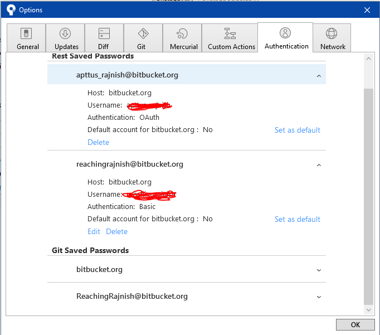Click the Mercurial swirl icon

click(x=182, y=33)
